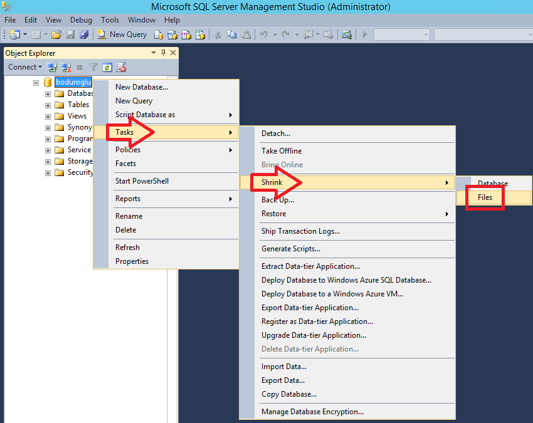Collapse the boduroglu database node
Image resolution: width=533 pixels, height=423 pixels.
click(36, 83)
